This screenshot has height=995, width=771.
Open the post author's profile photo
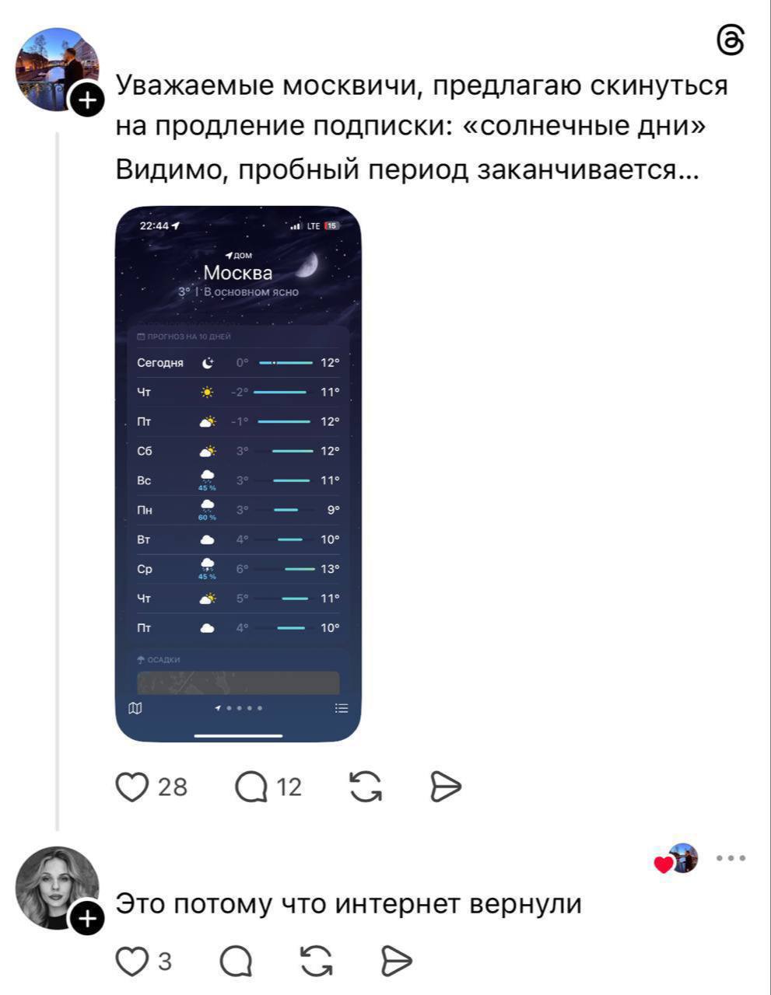click(x=58, y=70)
